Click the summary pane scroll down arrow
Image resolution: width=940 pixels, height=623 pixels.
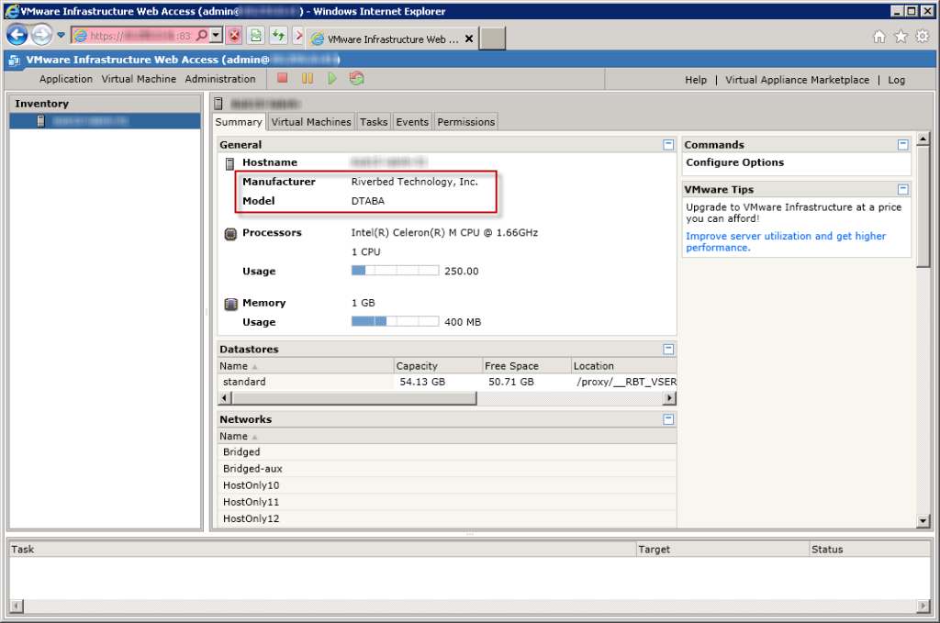(x=923, y=521)
